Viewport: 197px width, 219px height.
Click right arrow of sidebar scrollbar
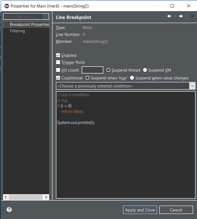click(46, 197)
